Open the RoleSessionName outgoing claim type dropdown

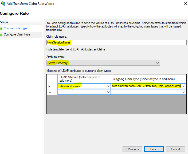(x=184, y=86)
